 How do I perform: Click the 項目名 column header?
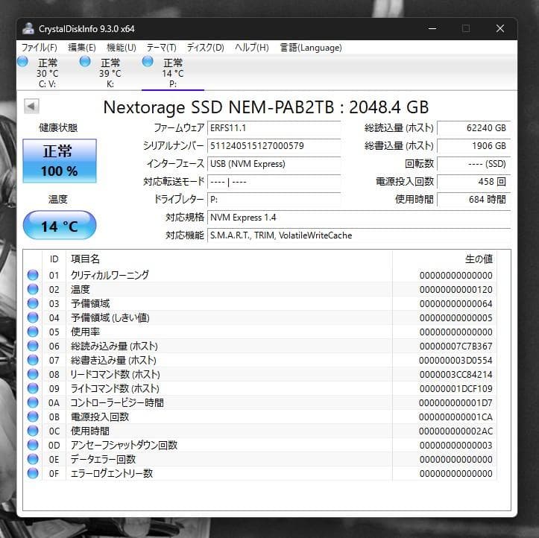coord(230,259)
